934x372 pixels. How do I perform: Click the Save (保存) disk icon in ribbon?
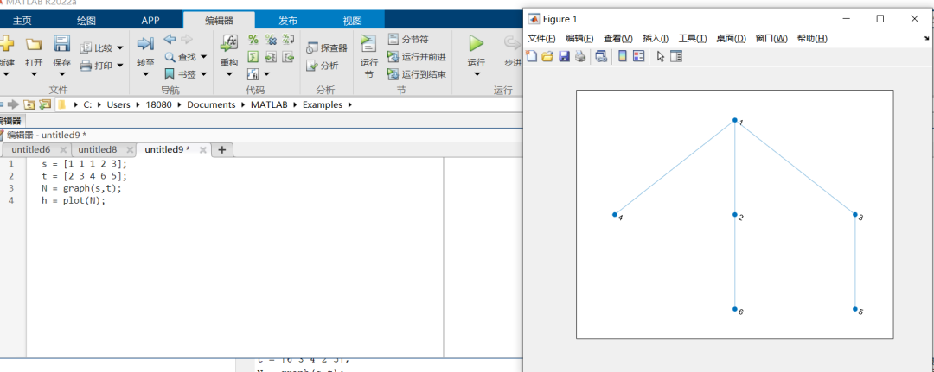pyautogui.click(x=62, y=44)
